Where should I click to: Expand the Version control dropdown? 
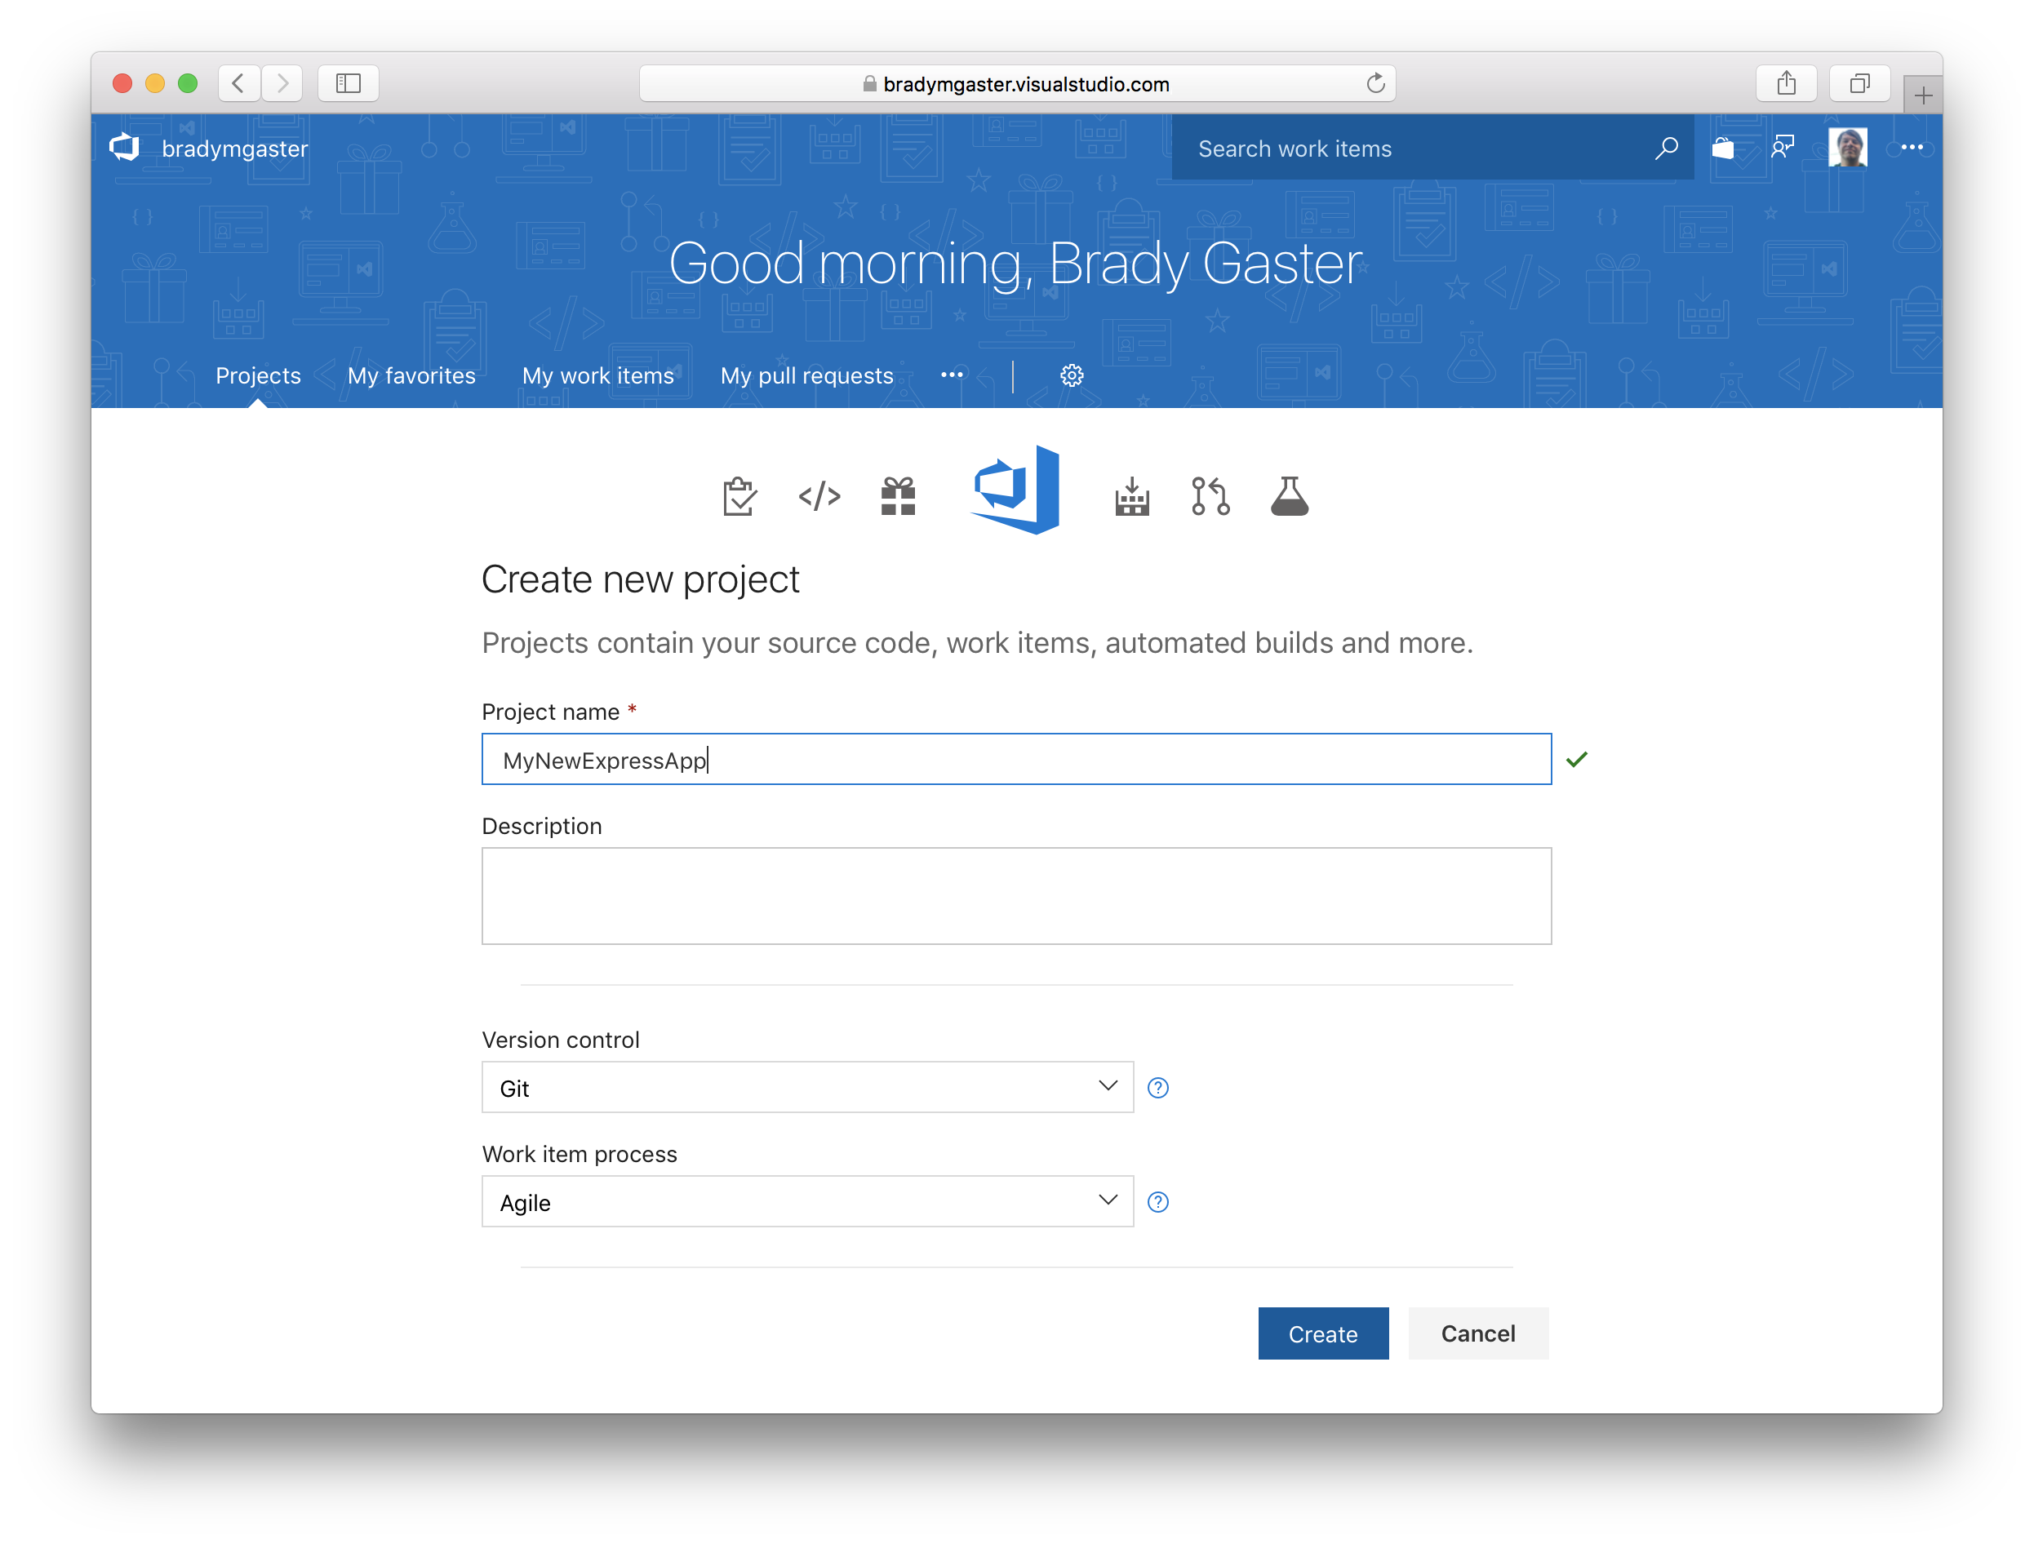pos(1108,1087)
